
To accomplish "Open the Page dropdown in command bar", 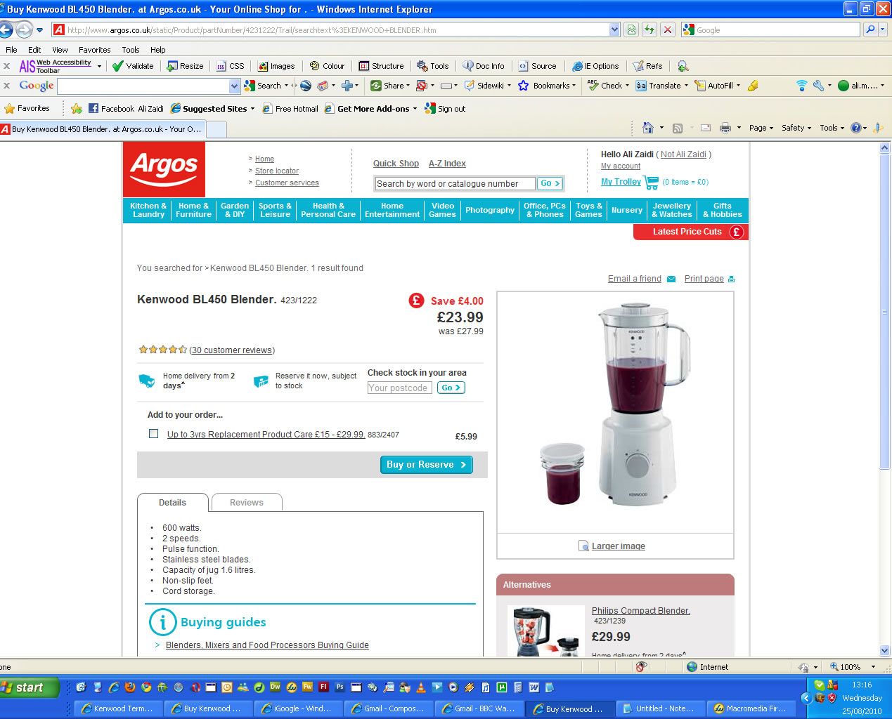I will point(761,128).
